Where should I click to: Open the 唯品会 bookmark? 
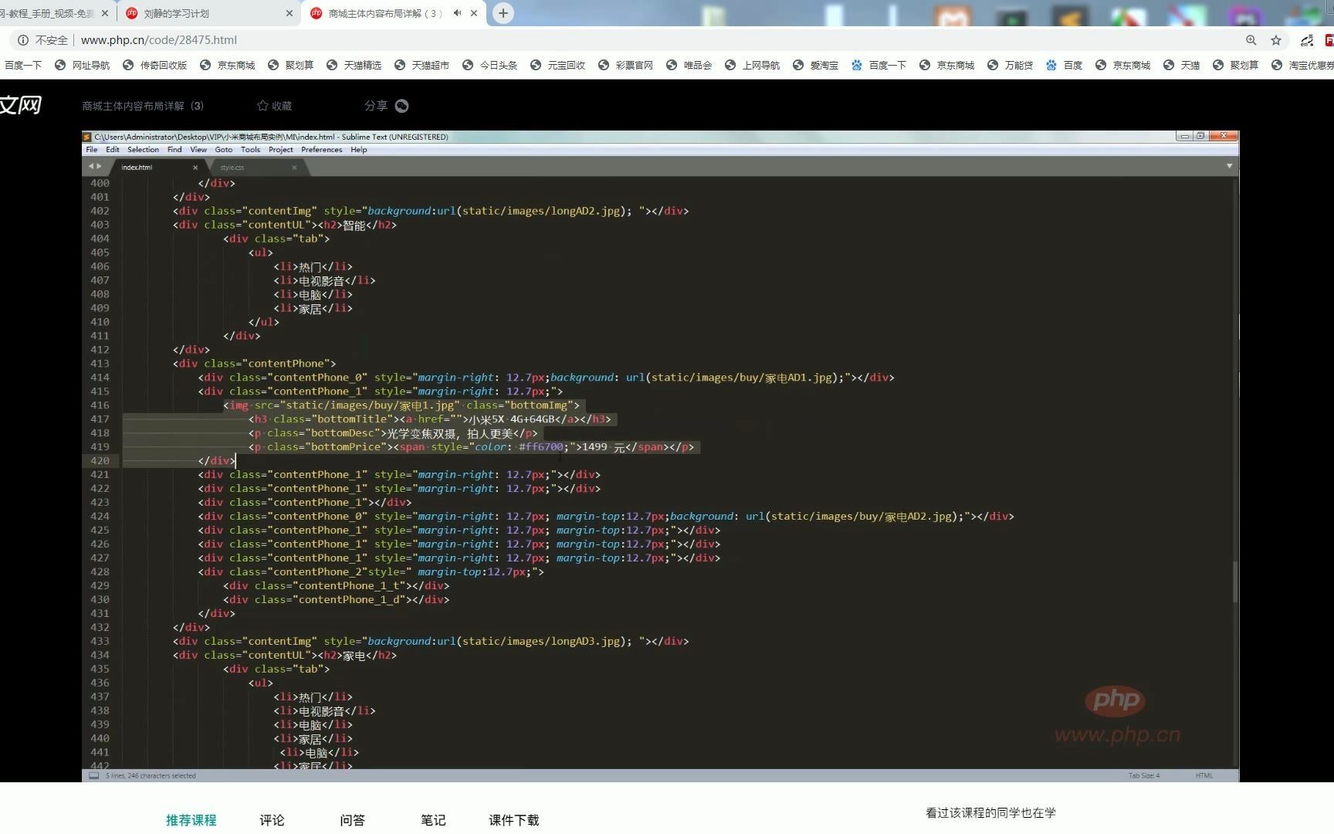(689, 66)
